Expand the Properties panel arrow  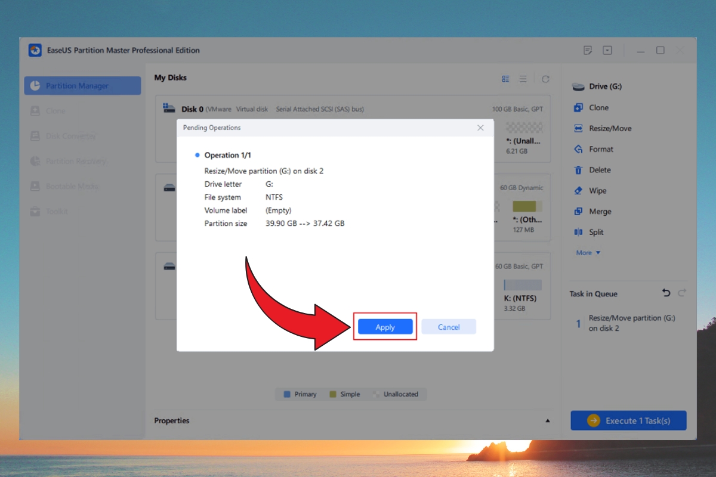click(548, 421)
